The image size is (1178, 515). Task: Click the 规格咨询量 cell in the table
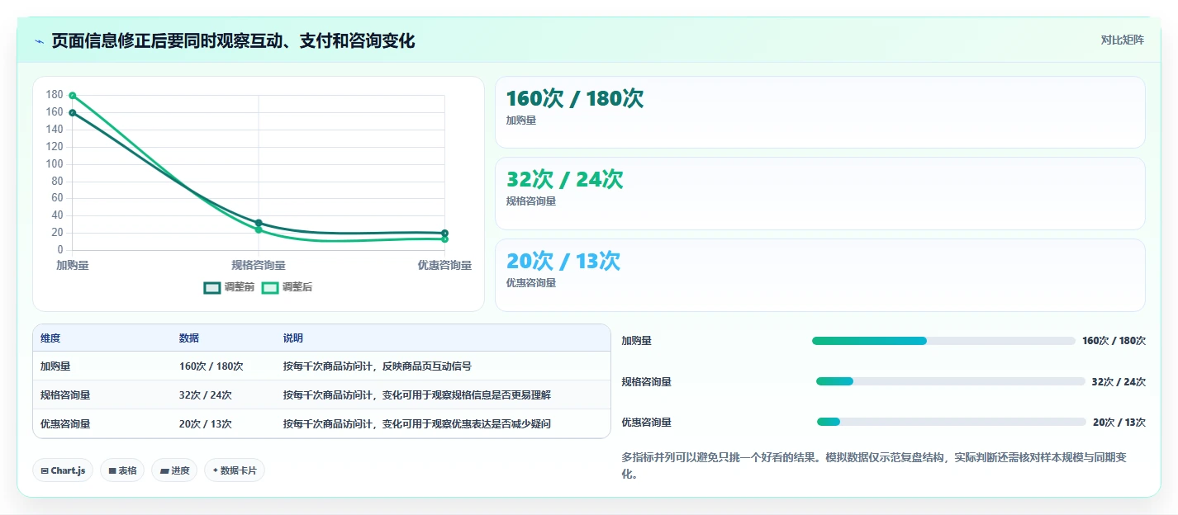coord(65,395)
